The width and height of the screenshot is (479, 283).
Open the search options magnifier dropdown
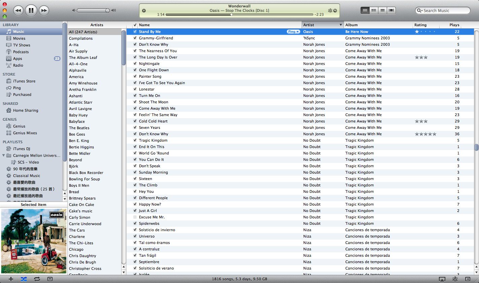[x=420, y=10]
